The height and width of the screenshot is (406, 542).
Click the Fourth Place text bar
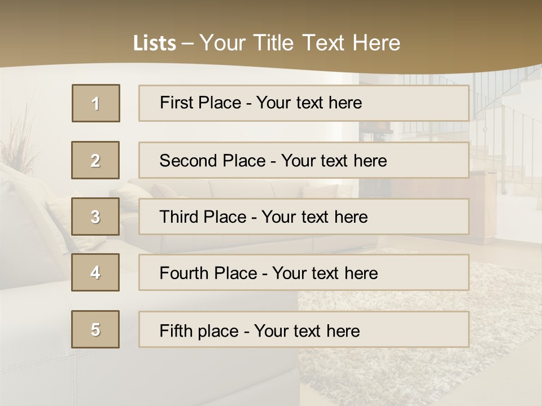tap(304, 273)
